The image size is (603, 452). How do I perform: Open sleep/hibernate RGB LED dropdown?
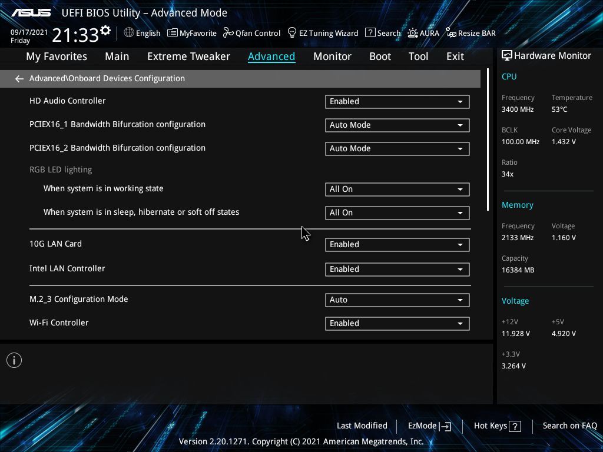(397, 212)
